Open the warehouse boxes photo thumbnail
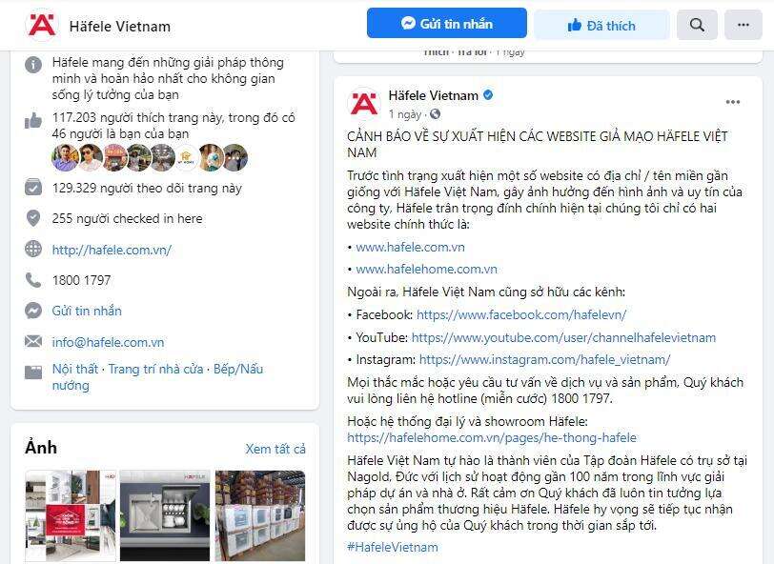The image size is (774, 564). click(260, 515)
